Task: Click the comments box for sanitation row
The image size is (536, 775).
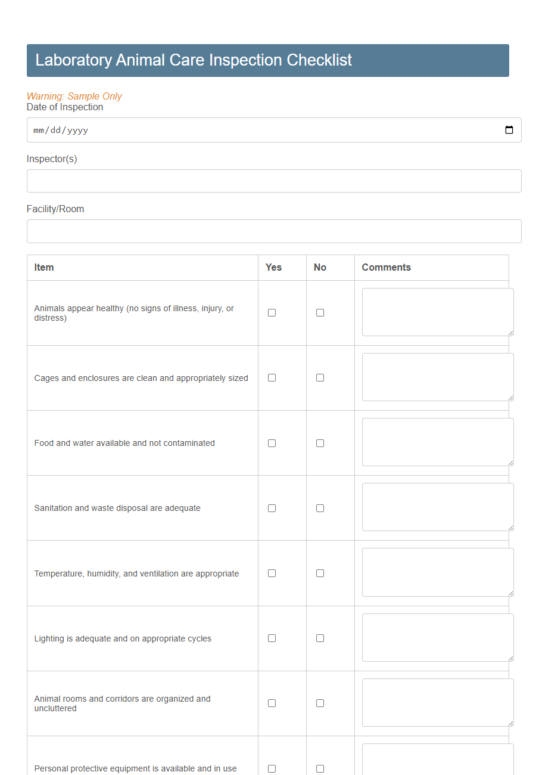Action: point(437,507)
